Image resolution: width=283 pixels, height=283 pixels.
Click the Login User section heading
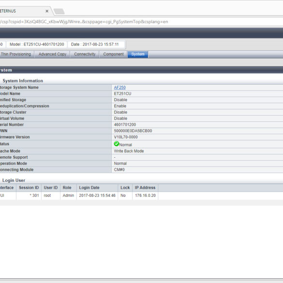[14, 180]
